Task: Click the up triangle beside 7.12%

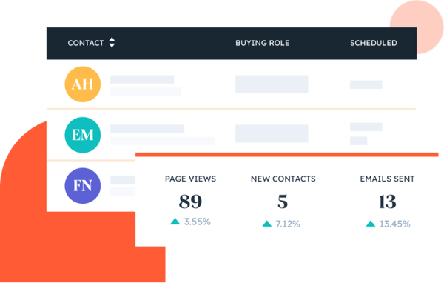Action: point(266,224)
